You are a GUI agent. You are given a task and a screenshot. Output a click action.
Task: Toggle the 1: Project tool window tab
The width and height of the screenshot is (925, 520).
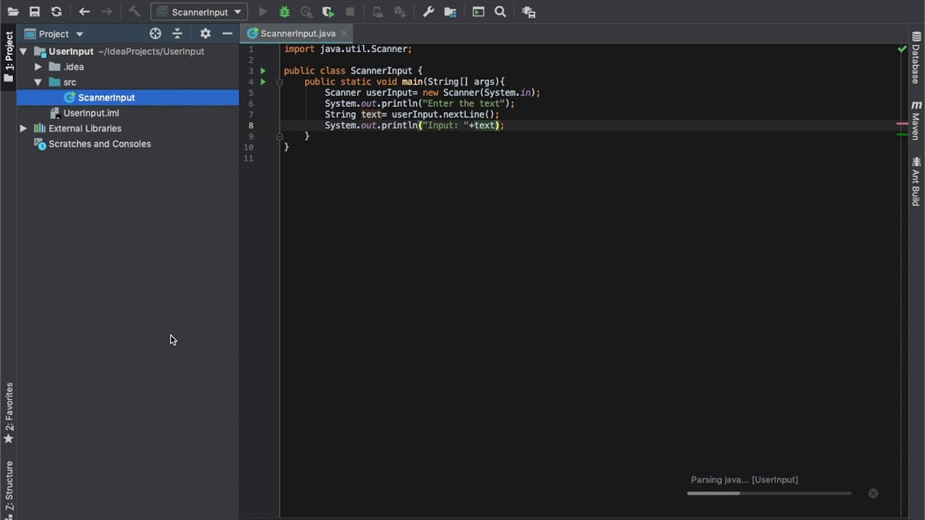click(9, 56)
